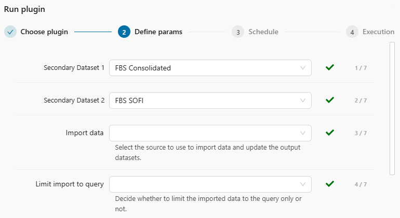Click the empty Import data field
The height and width of the screenshot is (218, 400).
pyautogui.click(x=203, y=133)
